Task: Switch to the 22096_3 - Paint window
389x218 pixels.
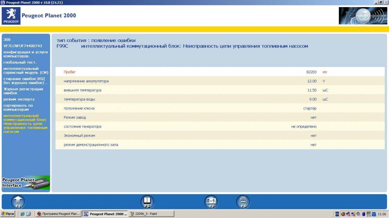Action: click(x=151, y=214)
